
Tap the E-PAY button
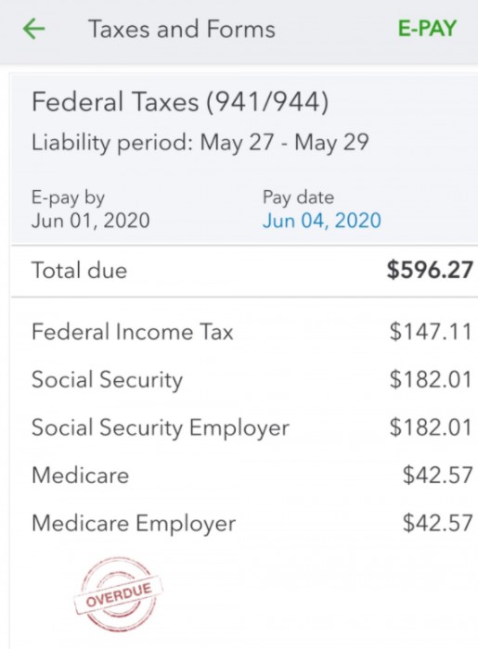tap(427, 29)
